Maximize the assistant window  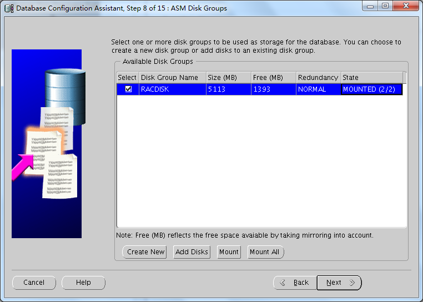pyautogui.click(x=385, y=6)
